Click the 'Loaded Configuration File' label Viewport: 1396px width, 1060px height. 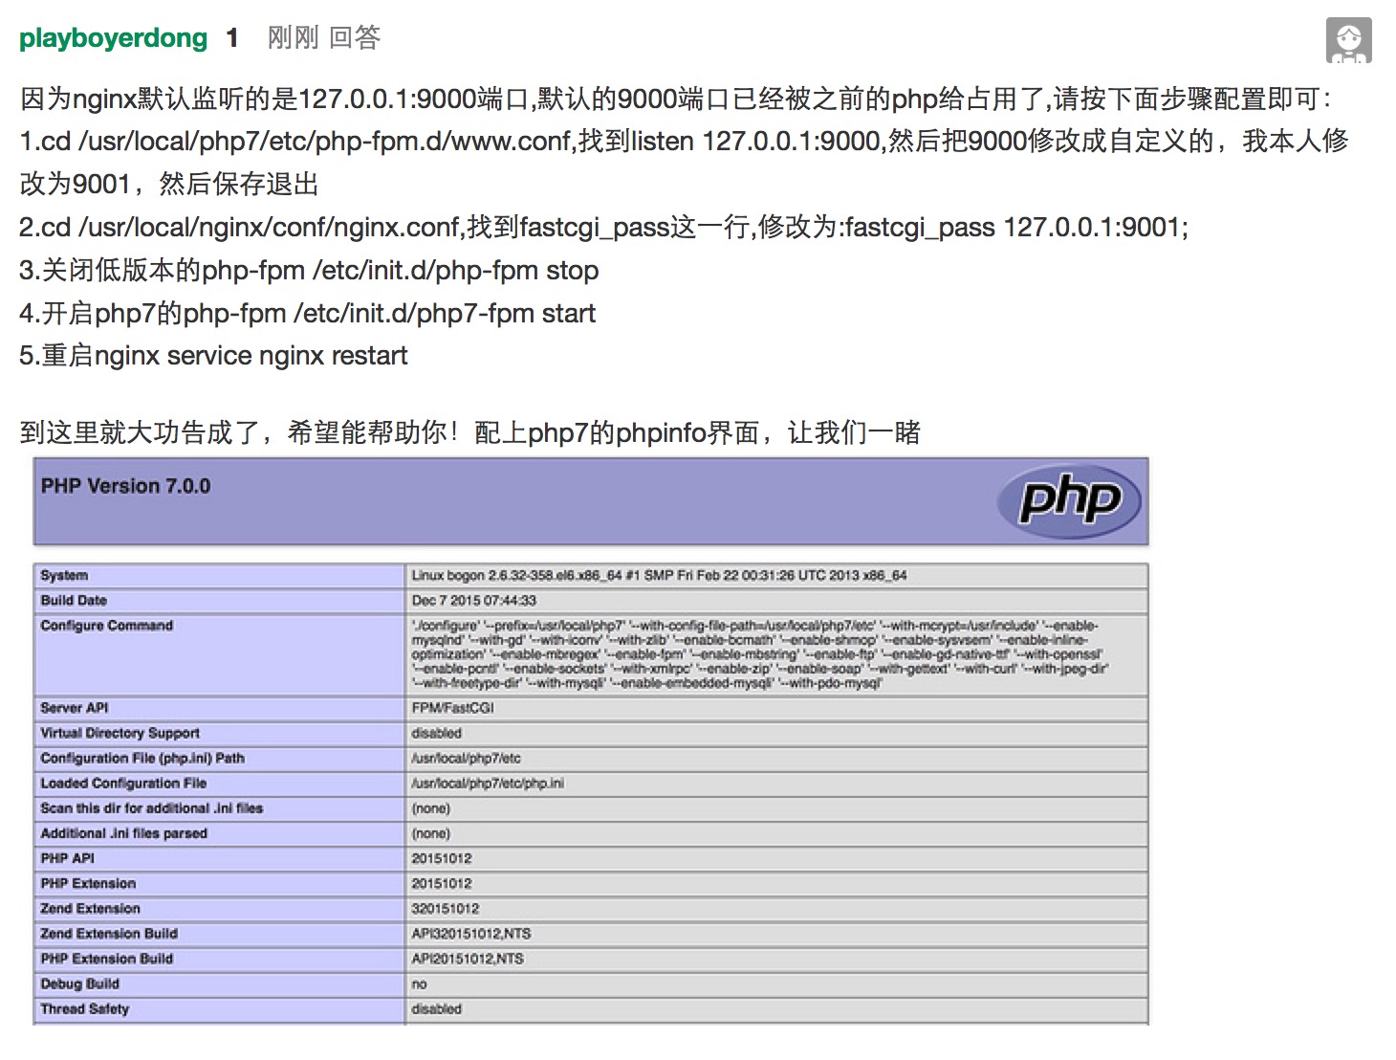click(123, 783)
